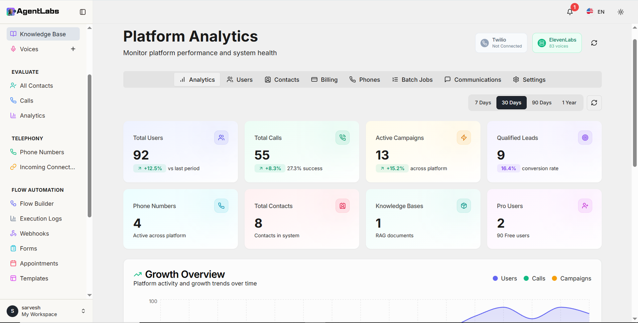Select the 30 Days range
The image size is (638, 323).
point(511,102)
